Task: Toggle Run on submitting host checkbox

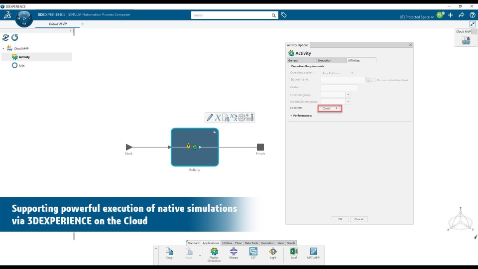Action: point(374,80)
